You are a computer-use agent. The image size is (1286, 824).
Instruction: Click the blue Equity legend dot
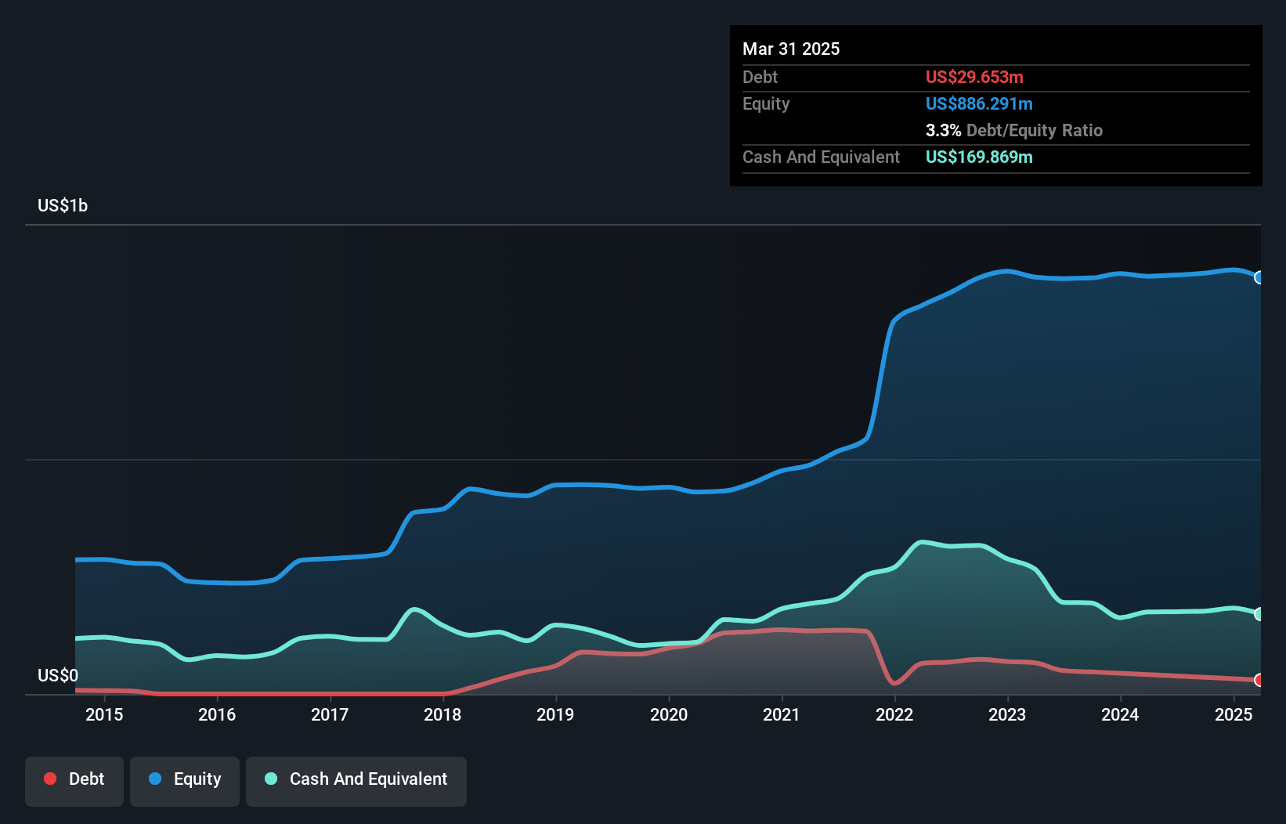(x=155, y=779)
